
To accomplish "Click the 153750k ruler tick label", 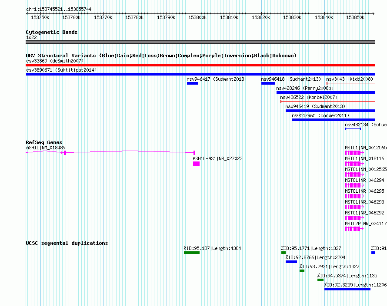I will pos(40,17).
